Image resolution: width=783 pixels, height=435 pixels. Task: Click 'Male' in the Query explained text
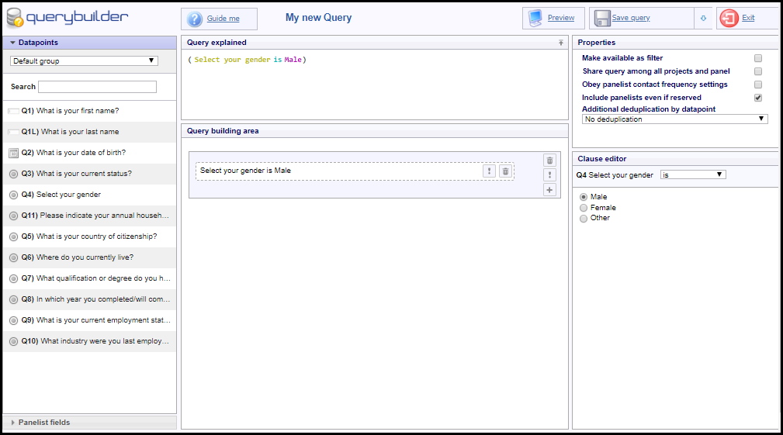coord(293,60)
